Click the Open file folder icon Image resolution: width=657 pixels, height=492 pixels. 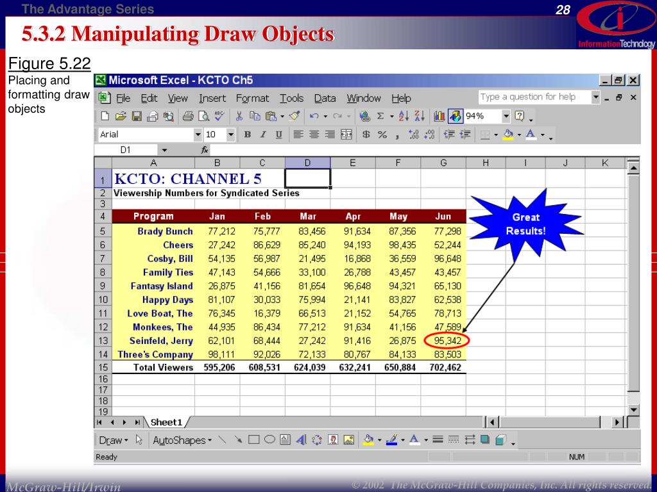coord(121,116)
